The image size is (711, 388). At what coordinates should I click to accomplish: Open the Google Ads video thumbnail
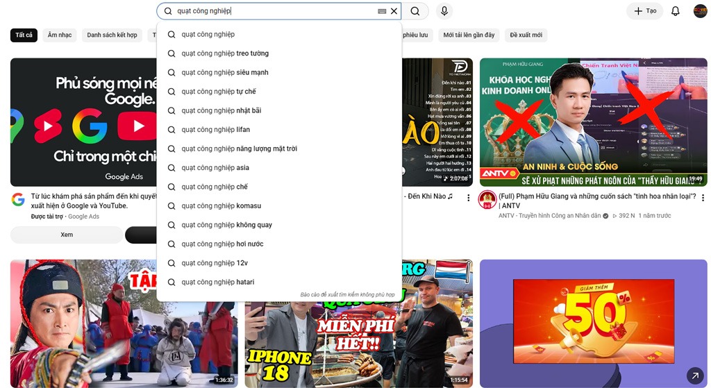click(83, 122)
